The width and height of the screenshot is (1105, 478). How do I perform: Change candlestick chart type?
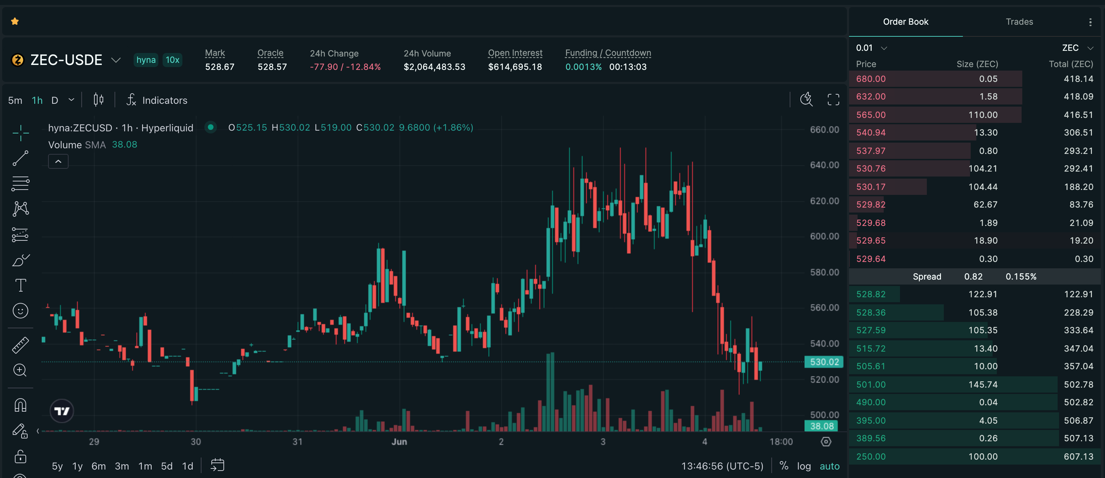click(x=98, y=100)
